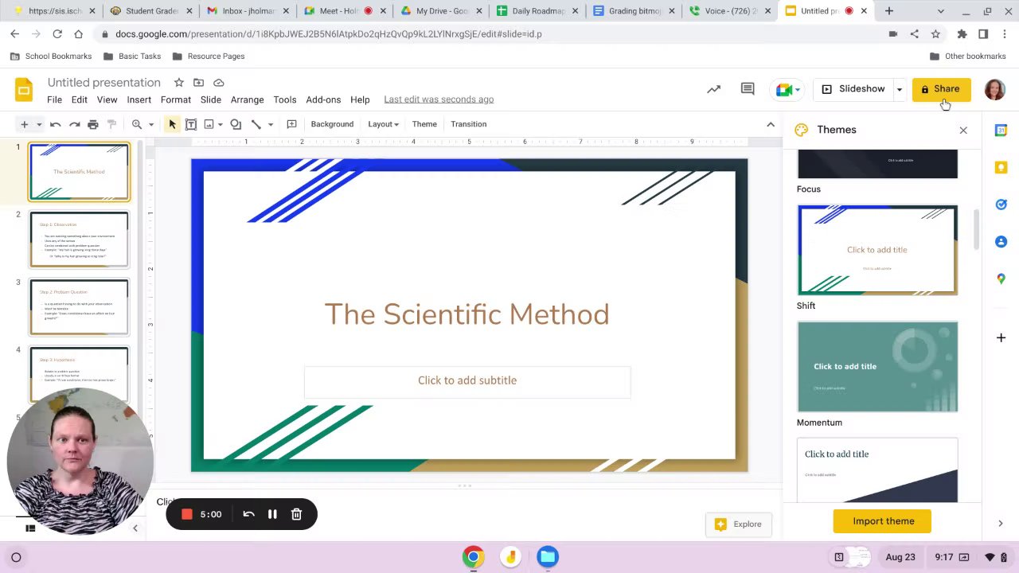Choose the Select arrow cursor tool
1019x573 pixels.
pos(172,124)
